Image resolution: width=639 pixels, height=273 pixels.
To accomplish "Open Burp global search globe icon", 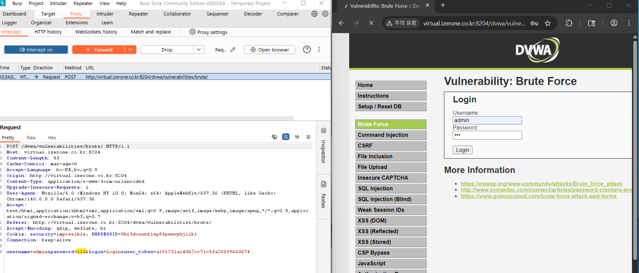I will pyautogui.click(x=314, y=14).
